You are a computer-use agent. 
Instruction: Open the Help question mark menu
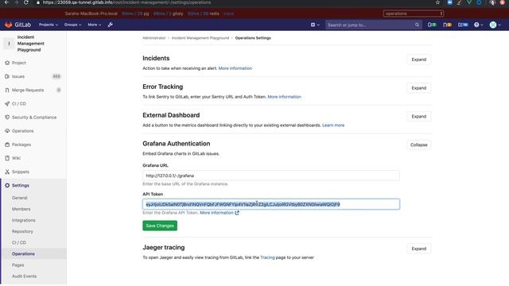(478, 25)
